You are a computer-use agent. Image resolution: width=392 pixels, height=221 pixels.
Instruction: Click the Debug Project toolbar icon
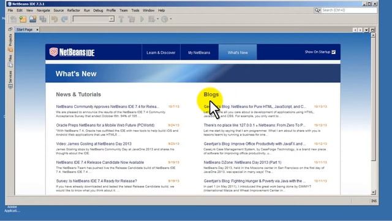[151, 19]
